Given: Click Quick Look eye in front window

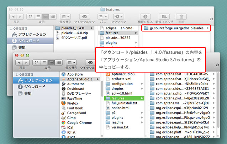Looking at the screenshot, I should [x=91, y=63].
